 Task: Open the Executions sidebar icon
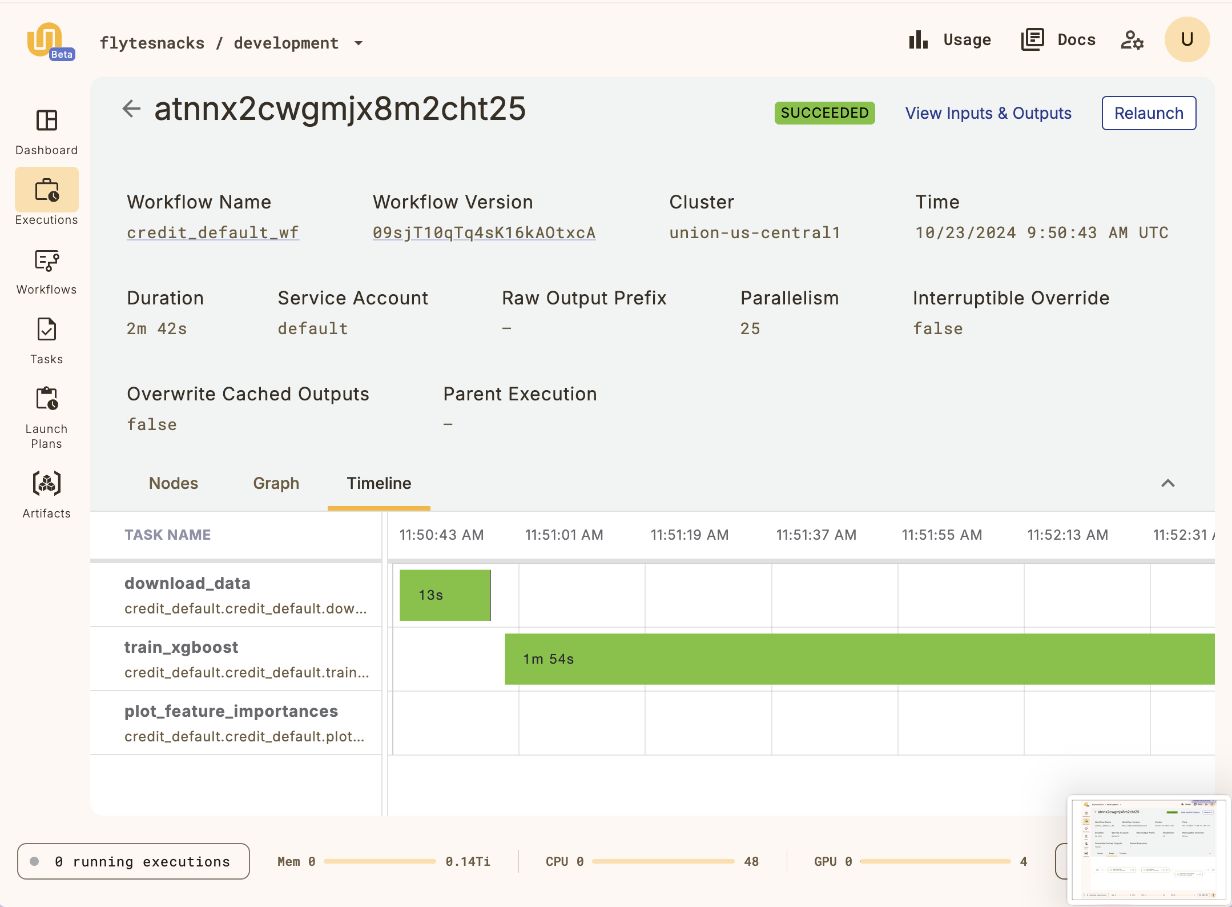point(46,191)
